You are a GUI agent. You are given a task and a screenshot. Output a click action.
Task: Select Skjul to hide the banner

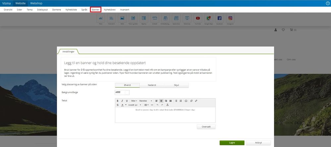point(176,85)
